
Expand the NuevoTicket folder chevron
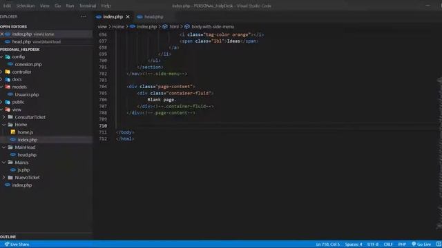4,178
